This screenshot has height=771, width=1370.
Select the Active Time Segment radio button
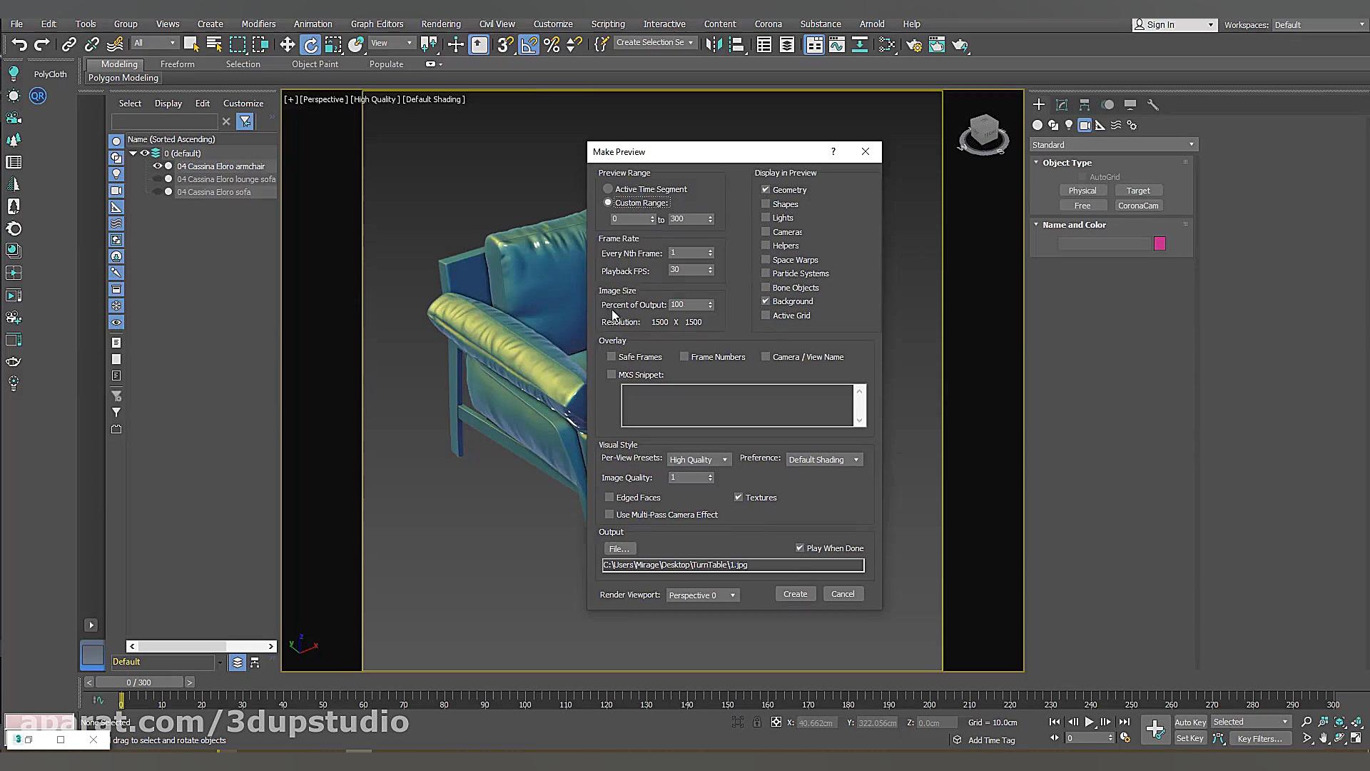click(x=607, y=188)
